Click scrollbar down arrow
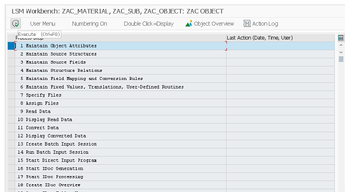 pos(341,52)
